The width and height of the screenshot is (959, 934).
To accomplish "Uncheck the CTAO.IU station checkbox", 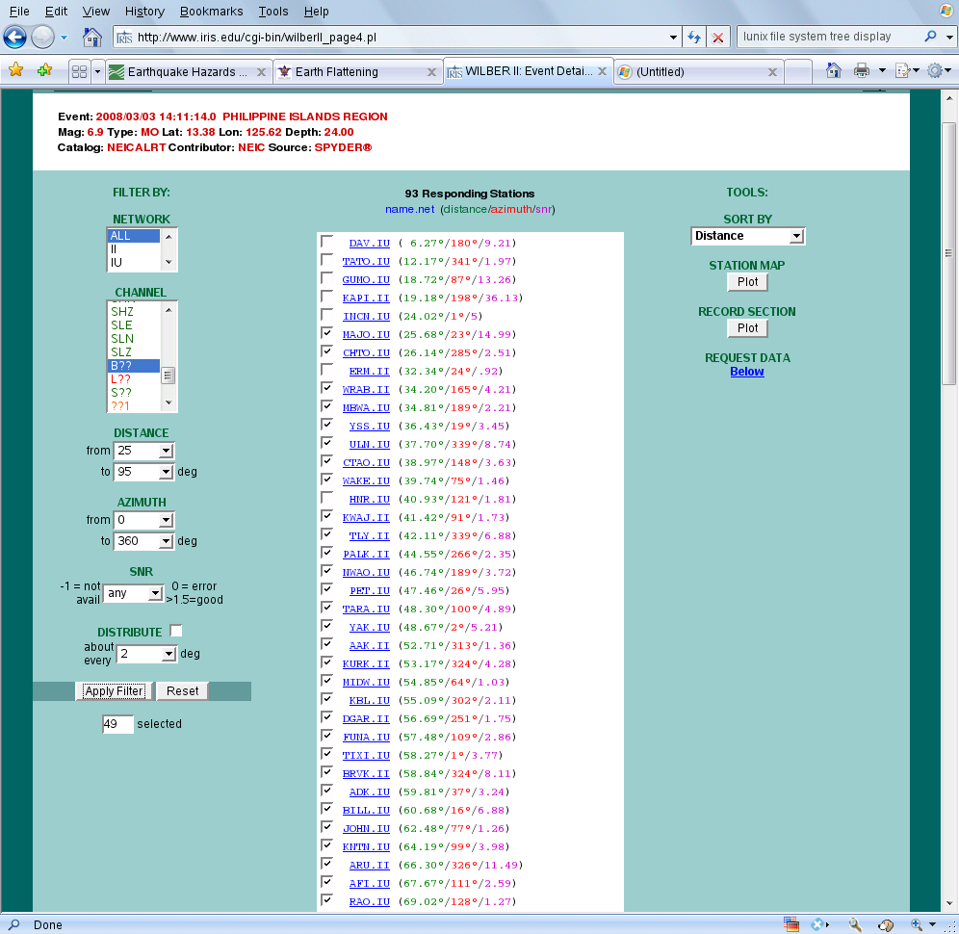I will pos(327,460).
